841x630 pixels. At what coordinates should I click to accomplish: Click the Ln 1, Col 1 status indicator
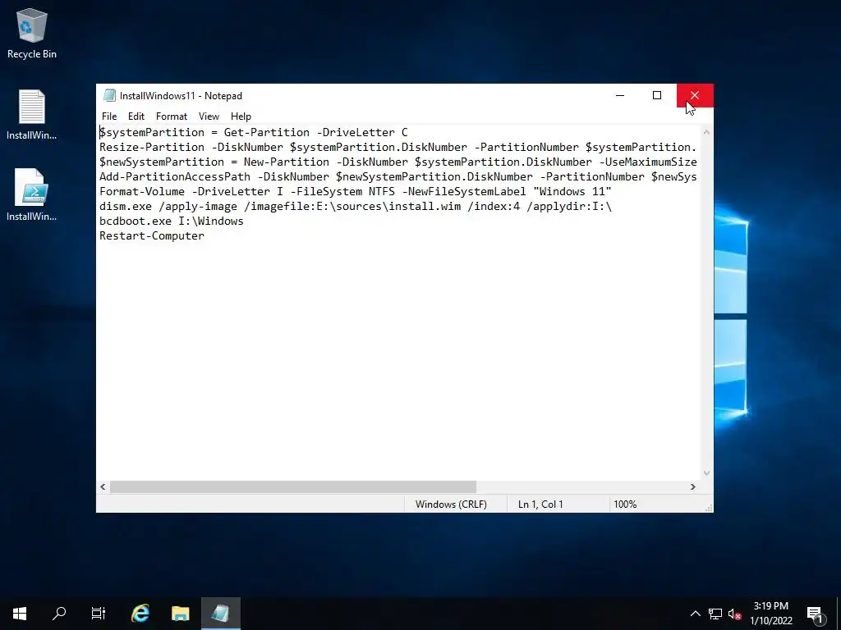point(540,504)
